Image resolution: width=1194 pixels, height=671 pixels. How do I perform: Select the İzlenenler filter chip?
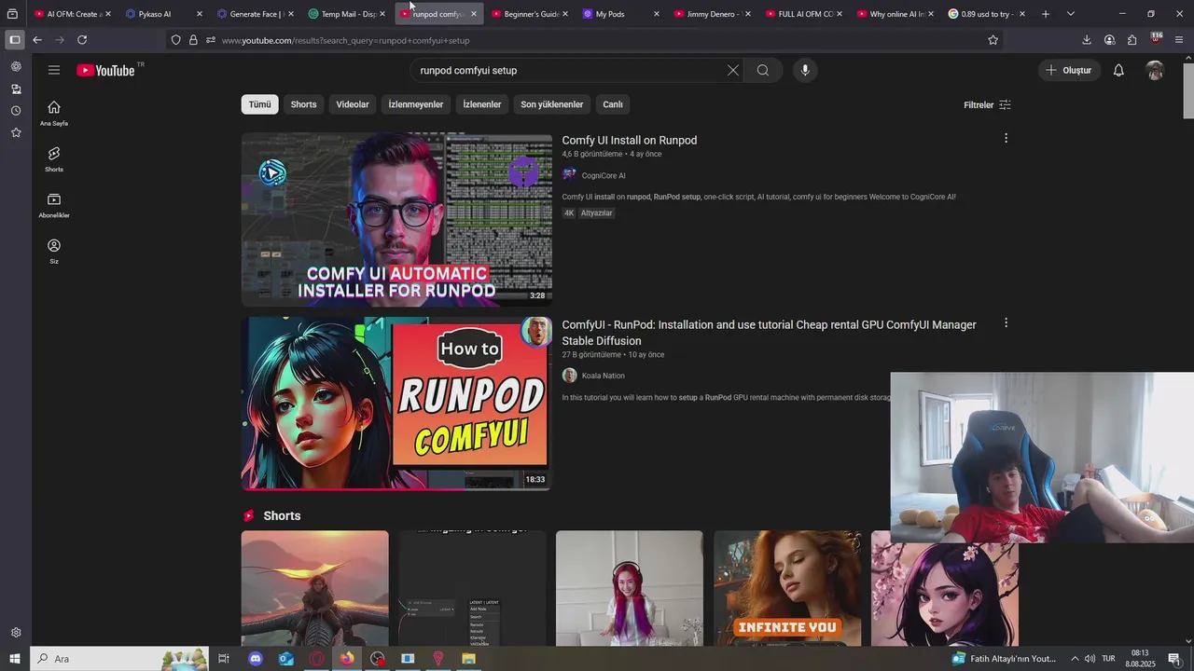482,104
